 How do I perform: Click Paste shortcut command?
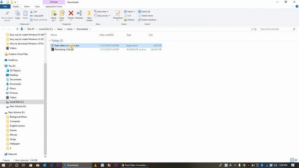coord(38,20)
